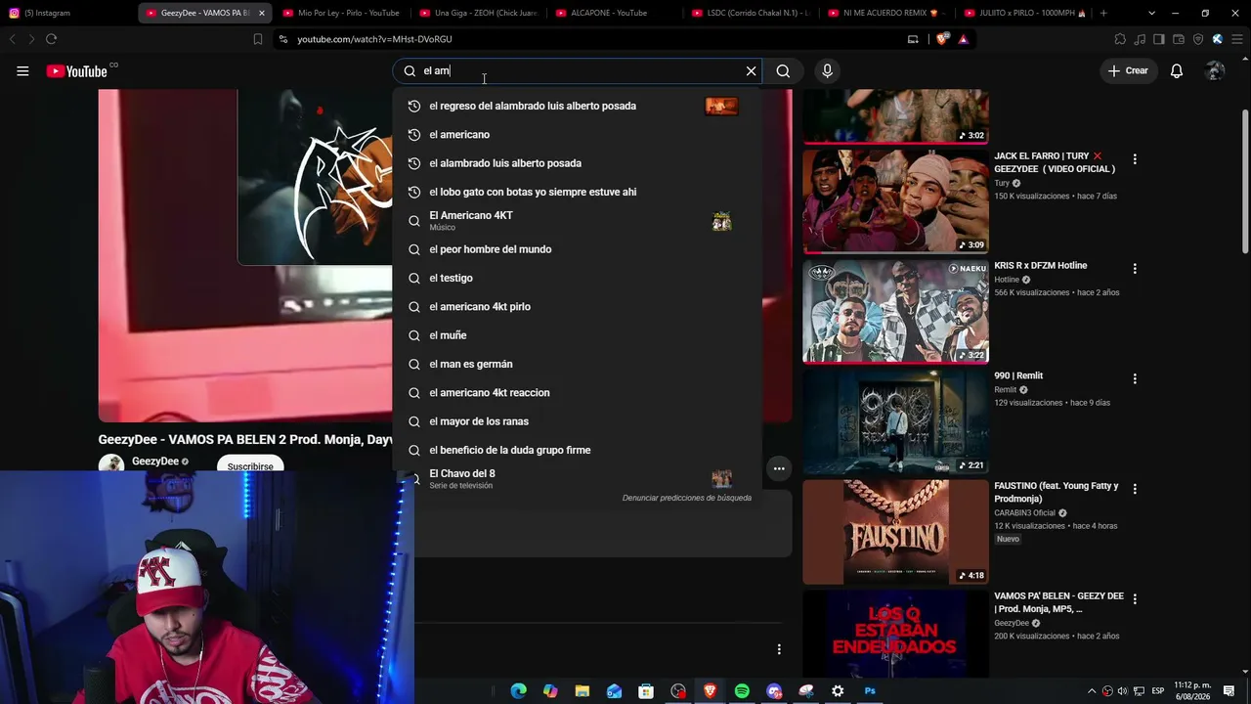Click the magnifier search button

click(x=783, y=70)
